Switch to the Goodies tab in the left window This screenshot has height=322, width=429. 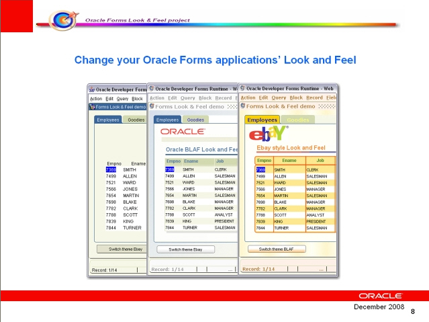(136, 120)
